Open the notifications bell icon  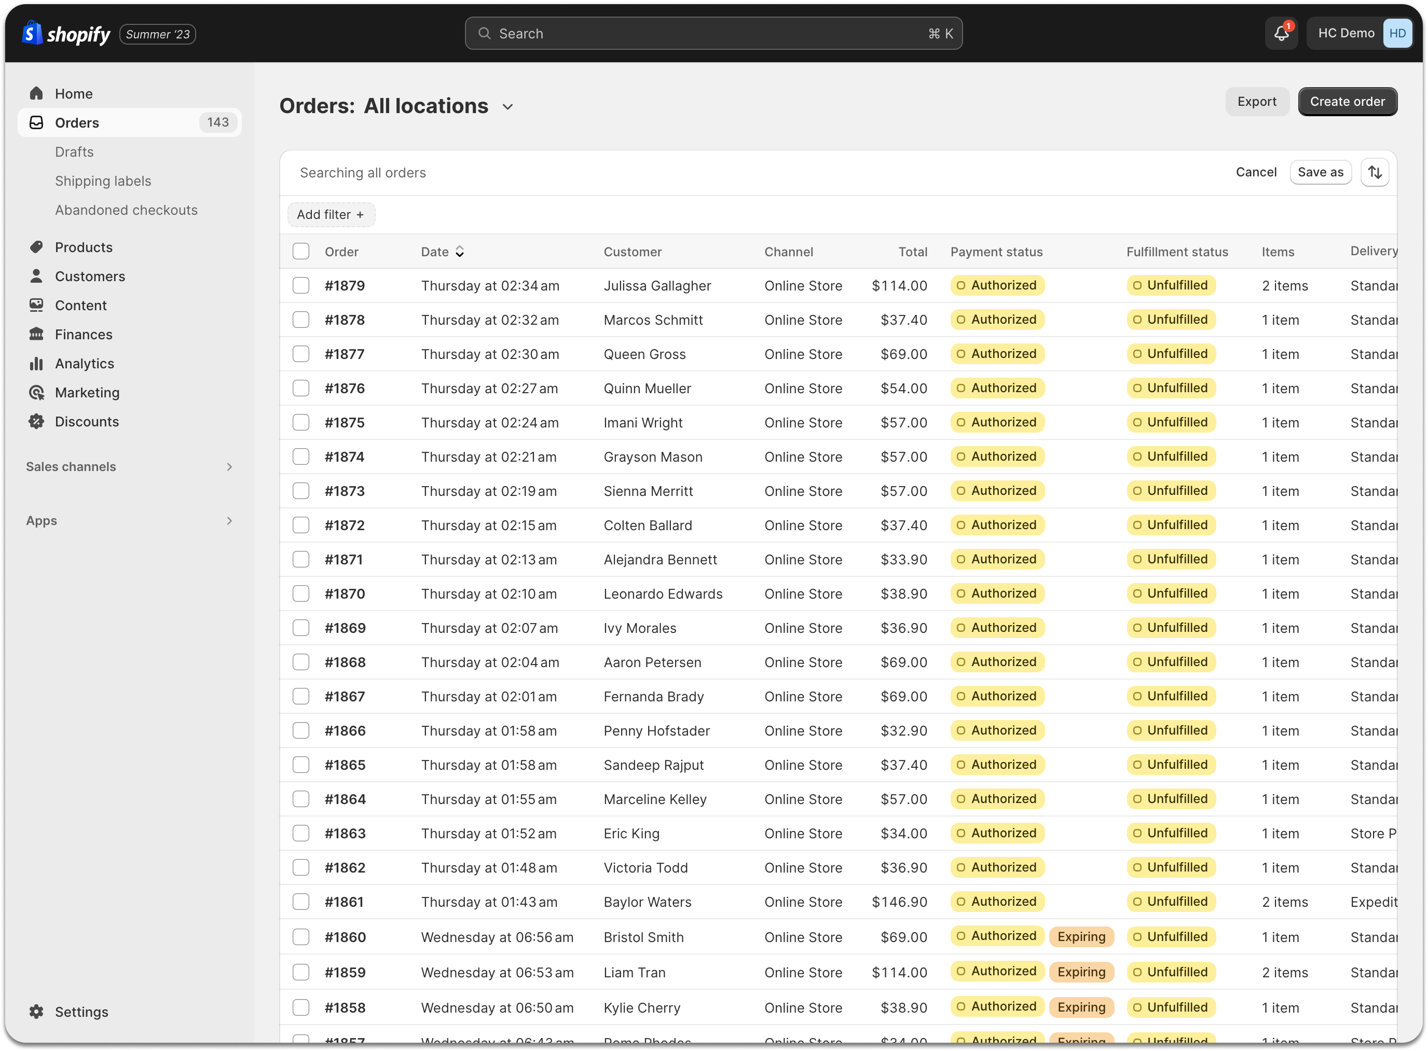pyautogui.click(x=1280, y=34)
